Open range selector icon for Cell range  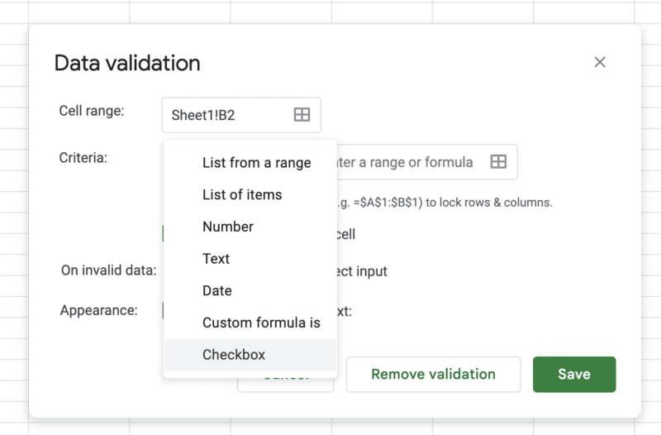click(302, 115)
